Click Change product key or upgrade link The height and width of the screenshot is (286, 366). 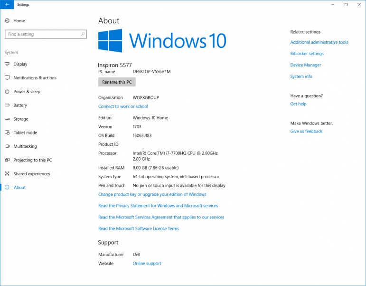(152, 194)
